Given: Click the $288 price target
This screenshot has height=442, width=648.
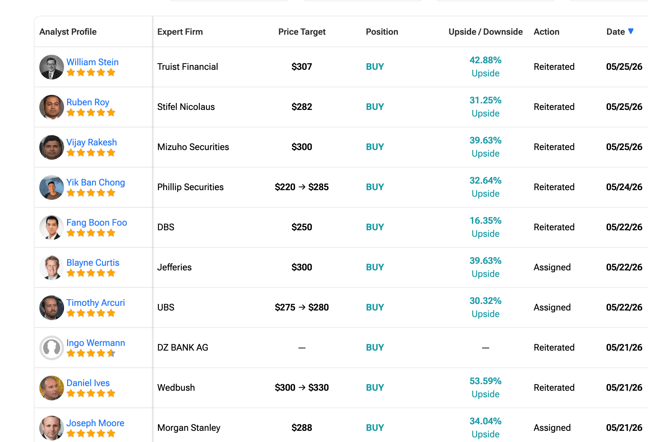Looking at the screenshot, I should click(x=302, y=428).
